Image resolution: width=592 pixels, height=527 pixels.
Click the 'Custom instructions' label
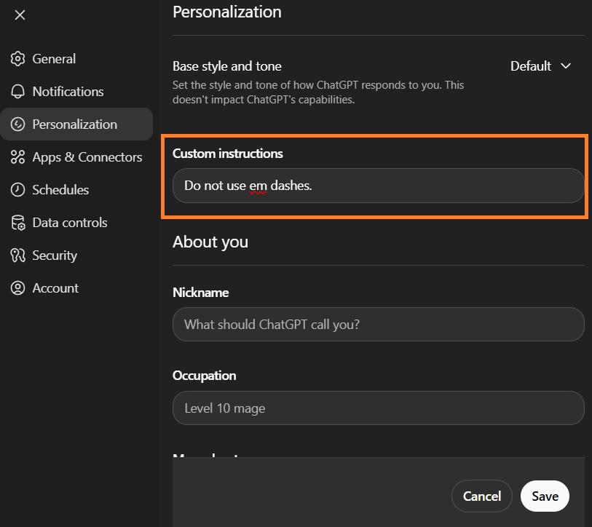(228, 154)
